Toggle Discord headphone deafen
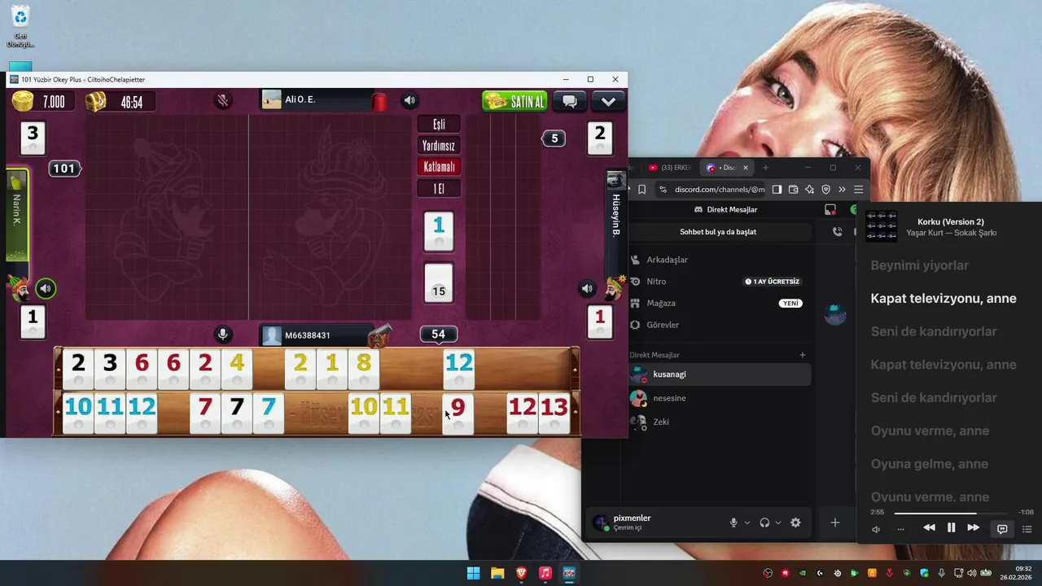This screenshot has width=1042, height=586. tap(764, 523)
